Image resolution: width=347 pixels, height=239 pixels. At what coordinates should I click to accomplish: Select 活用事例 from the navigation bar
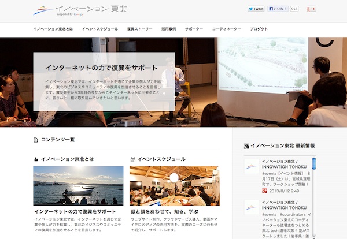168,29
